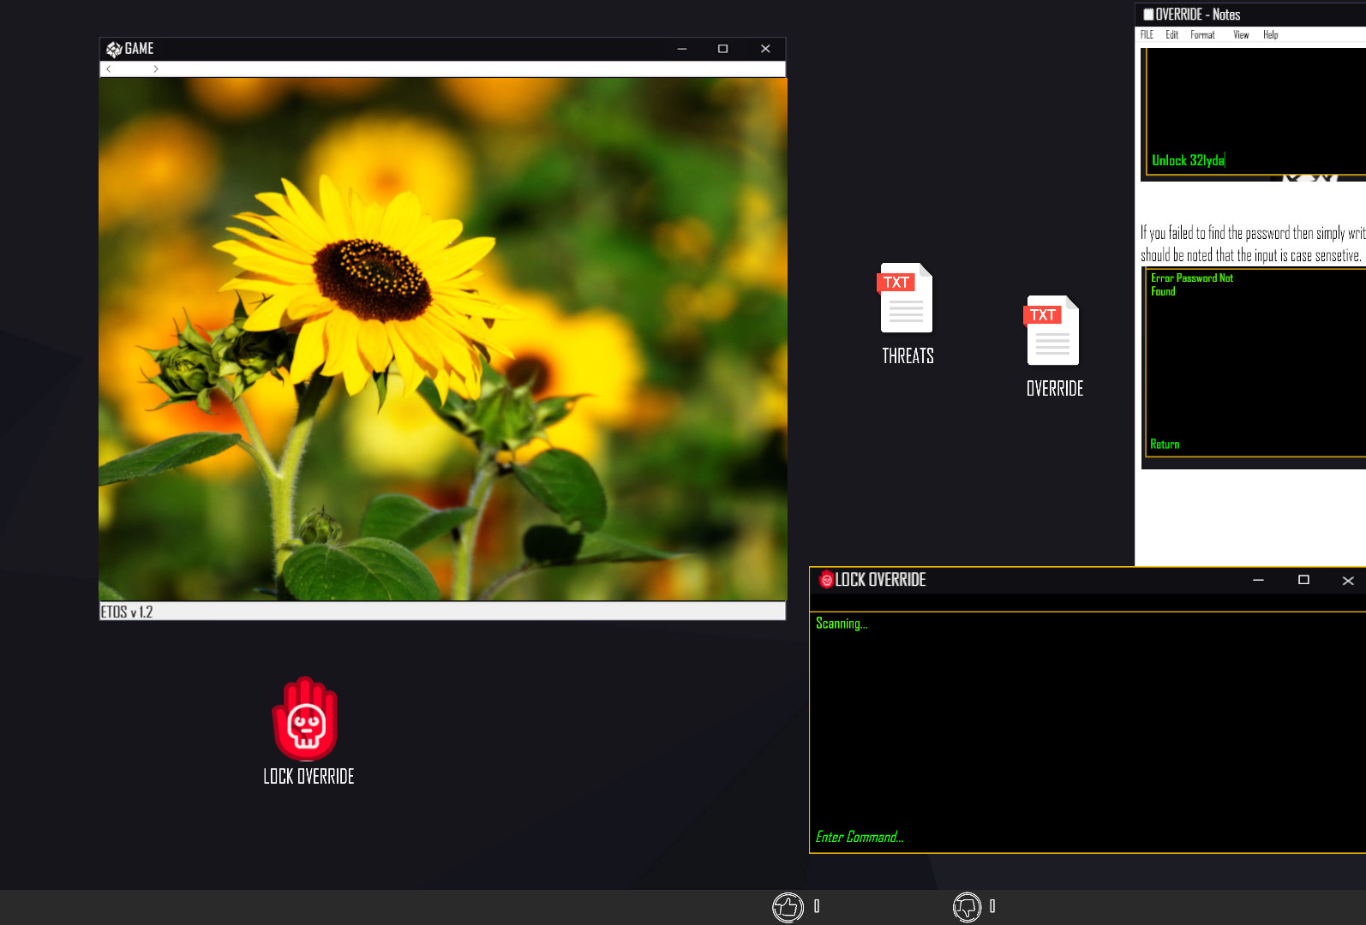This screenshot has width=1366, height=925.
Task: Launch the LOCK OVERRIDE skull hand icon
Action: 306,719
